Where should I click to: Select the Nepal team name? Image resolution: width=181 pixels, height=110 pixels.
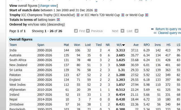(13, 100)
